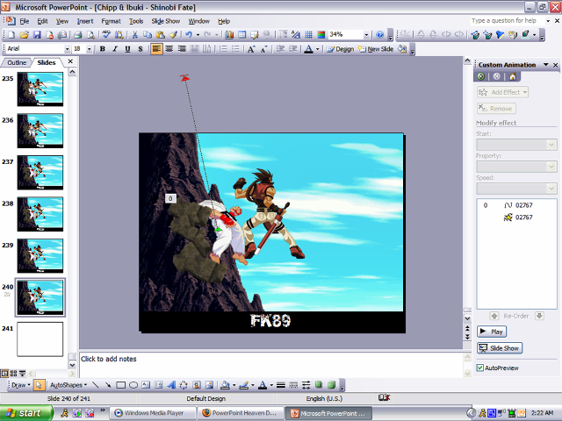
Task: Toggle Italic formatting
Action: point(115,49)
